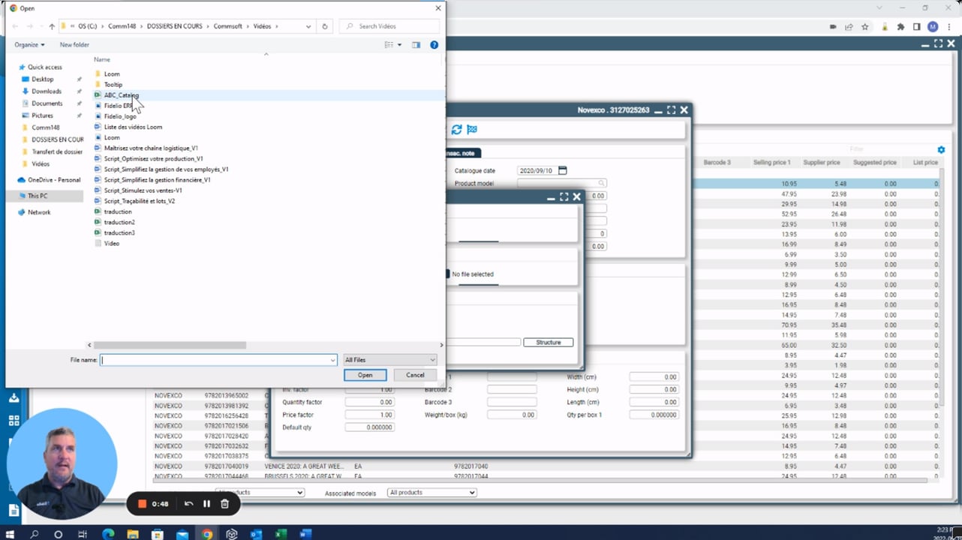The image size is (962, 540).
Task: Cancel the Open dialog
Action: (x=415, y=375)
